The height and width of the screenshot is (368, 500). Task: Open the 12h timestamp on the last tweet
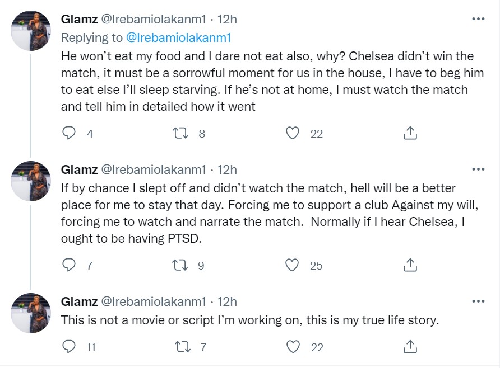click(227, 301)
